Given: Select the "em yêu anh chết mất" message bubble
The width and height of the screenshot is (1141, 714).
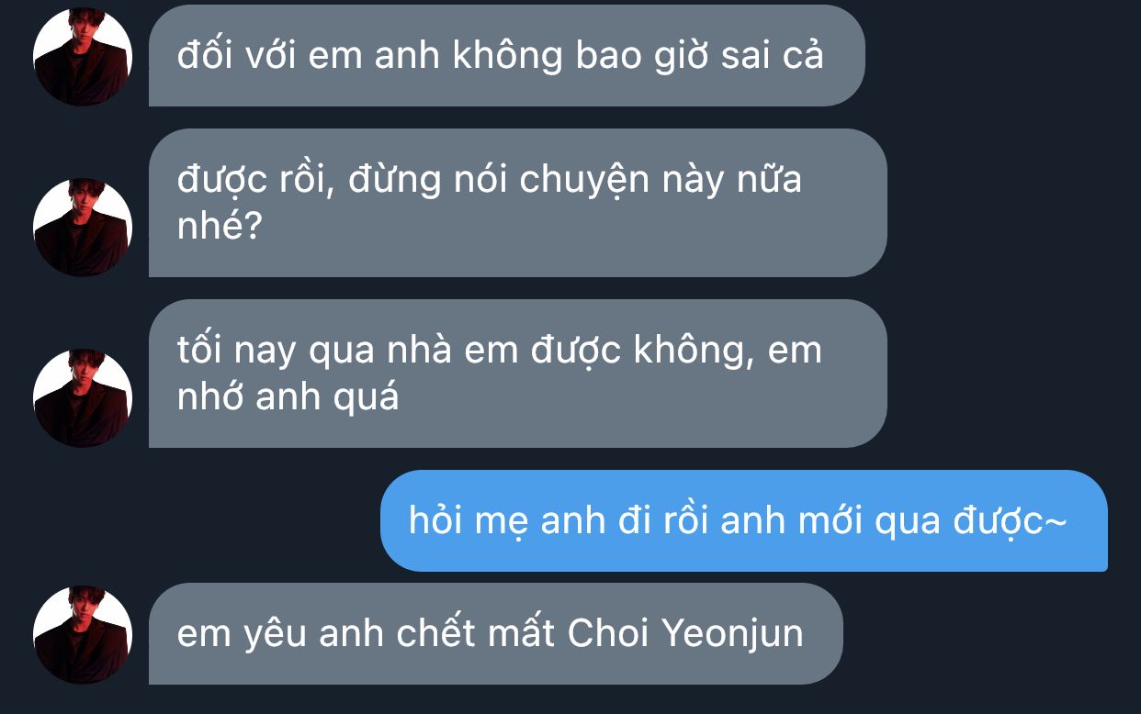Looking at the screenshot, I should click(x=496, y=634).
